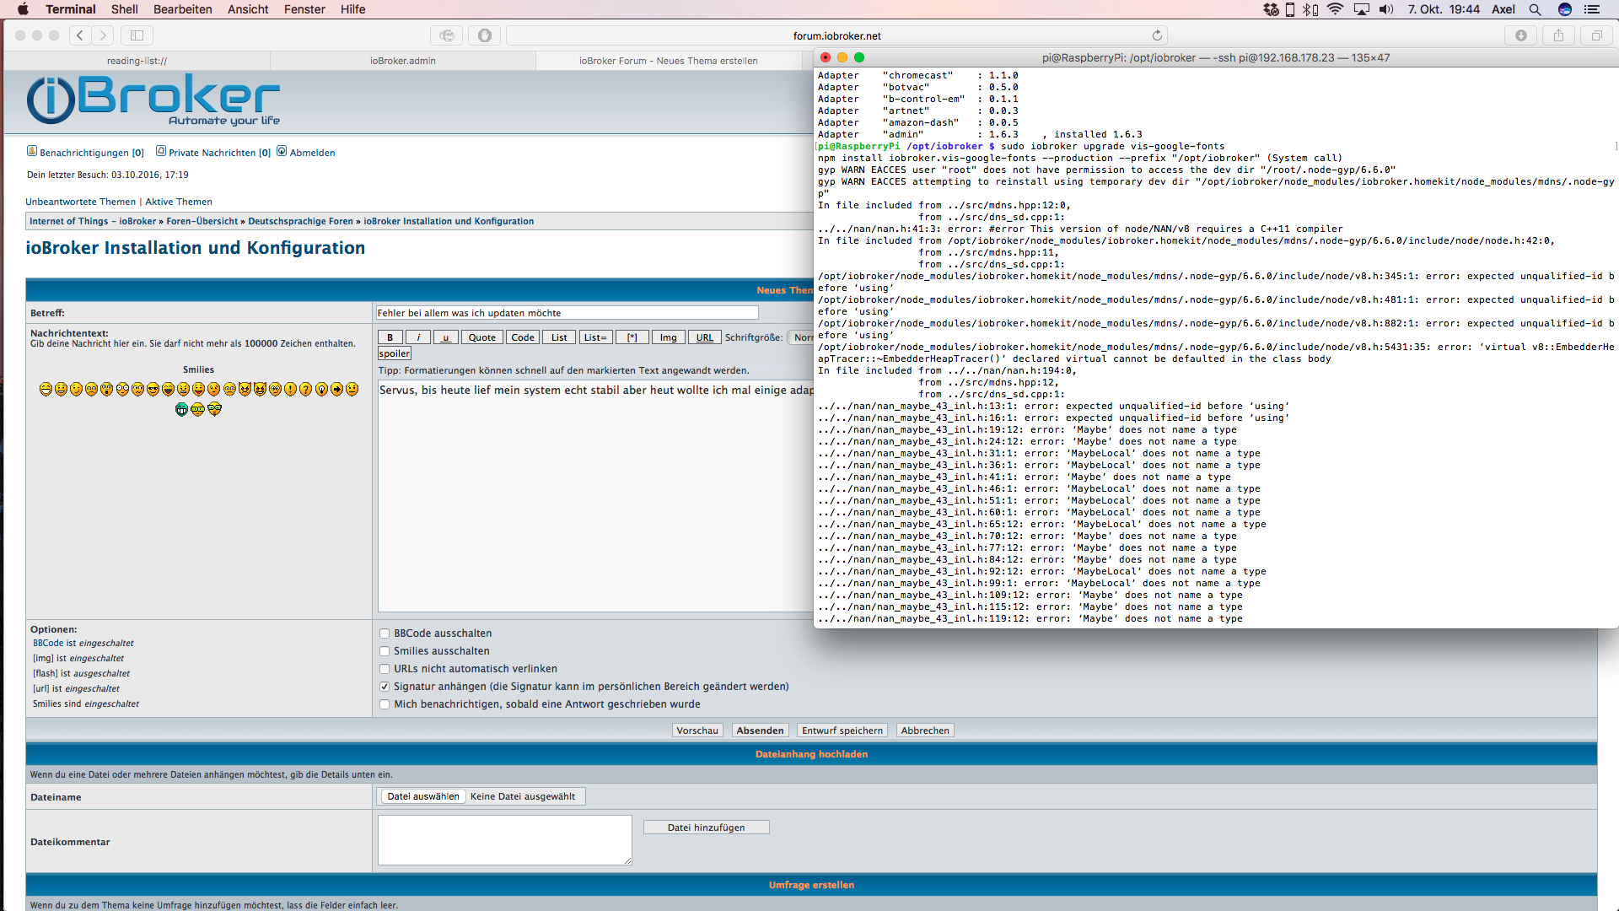Click Safari's sidebar toggle icon
This screenshot has width=1619, height=911.
(137, 35)
